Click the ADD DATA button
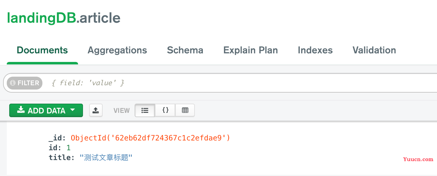The width and height of the screenshot is (437, 176). tap(46, 110)
